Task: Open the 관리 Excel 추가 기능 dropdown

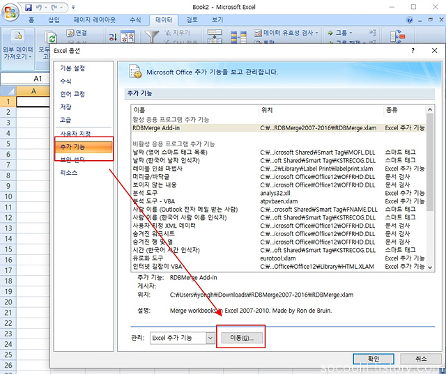Action: point(183,338)
